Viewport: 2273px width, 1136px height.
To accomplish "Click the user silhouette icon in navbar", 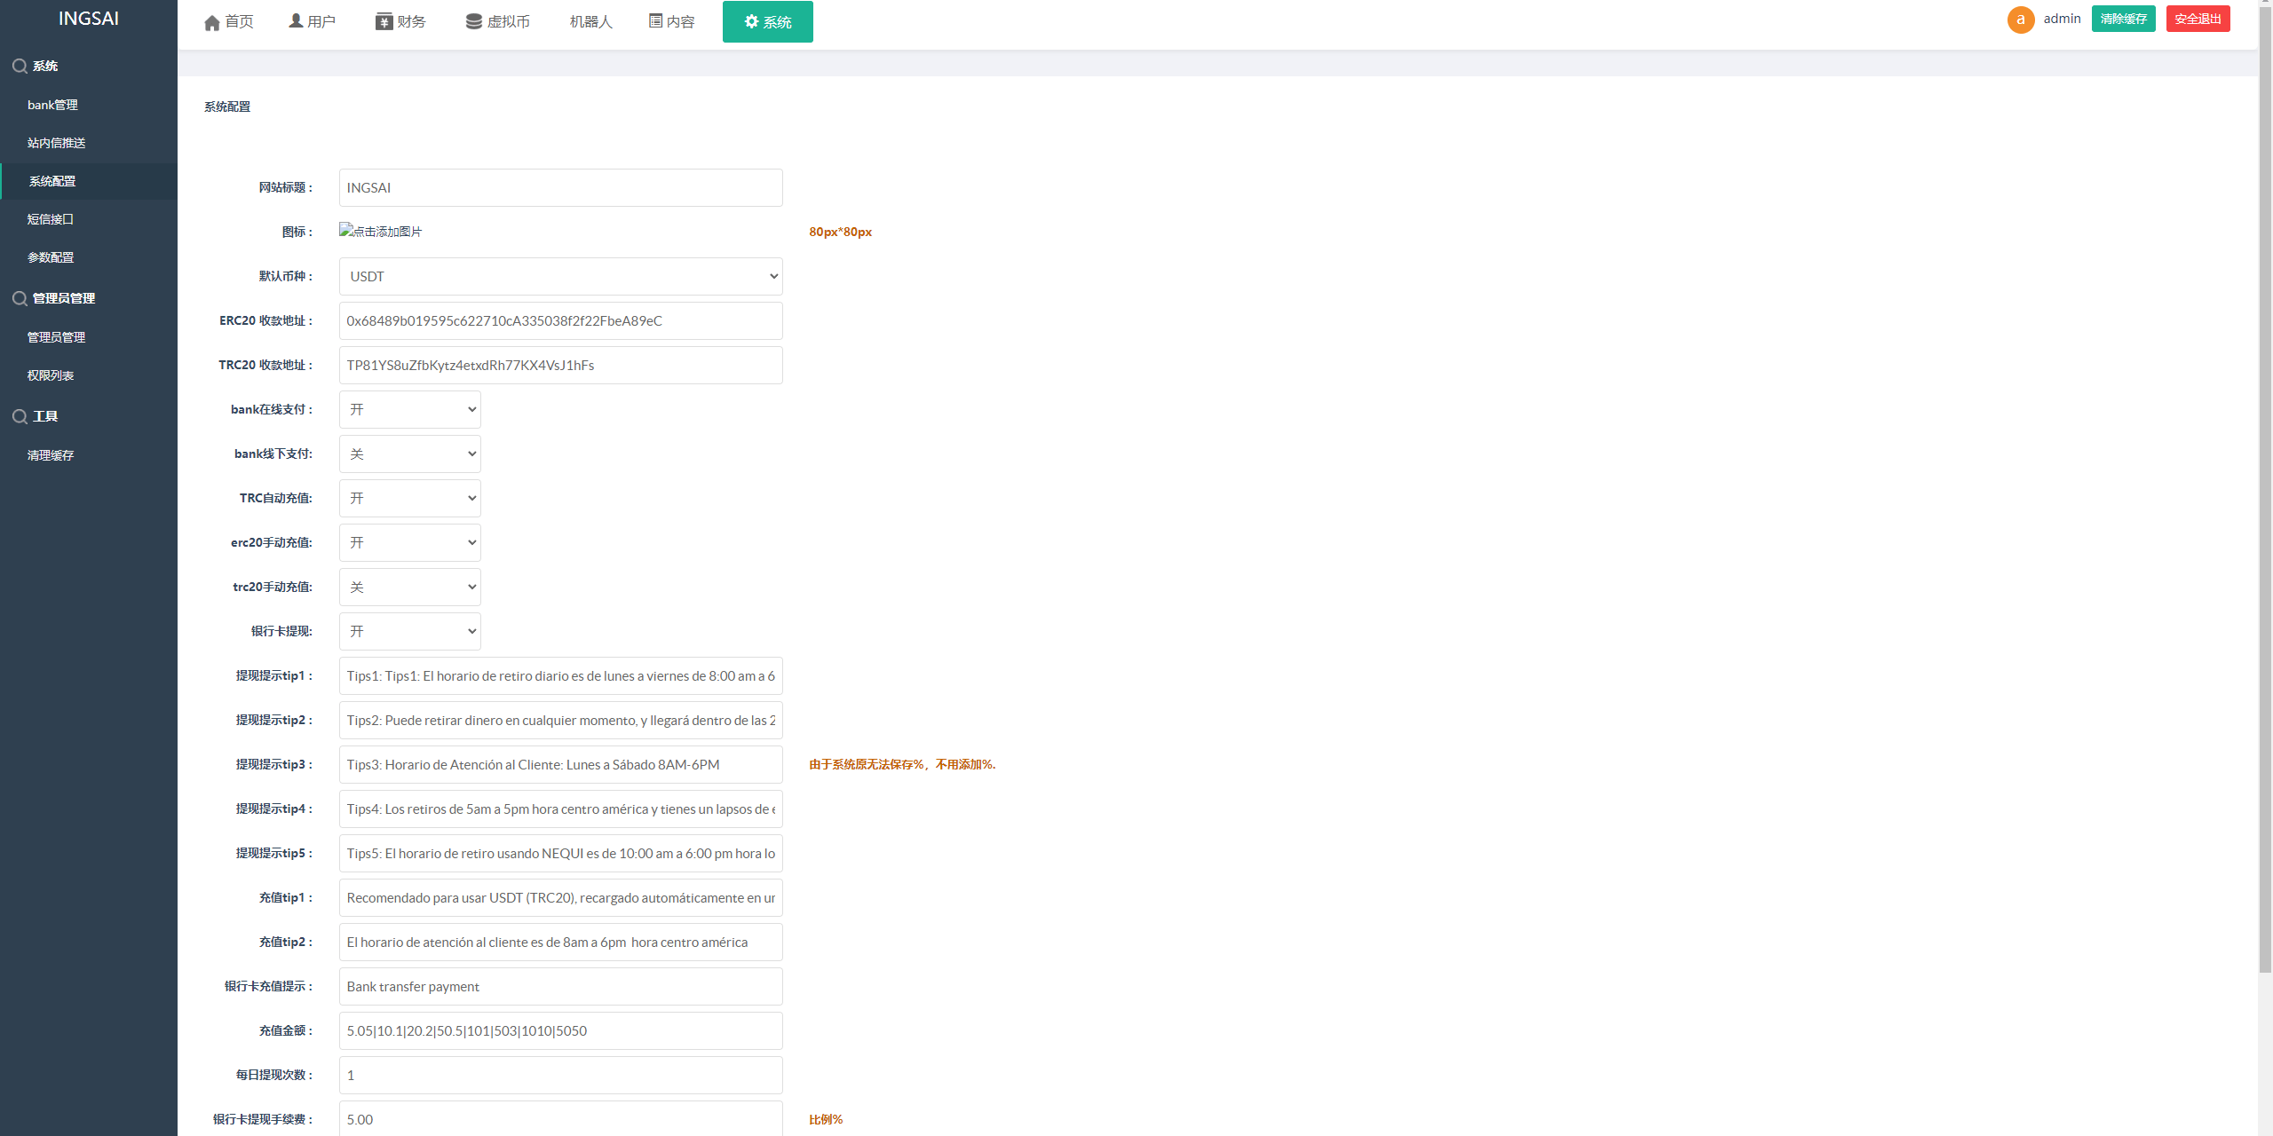I will [296, 20].
